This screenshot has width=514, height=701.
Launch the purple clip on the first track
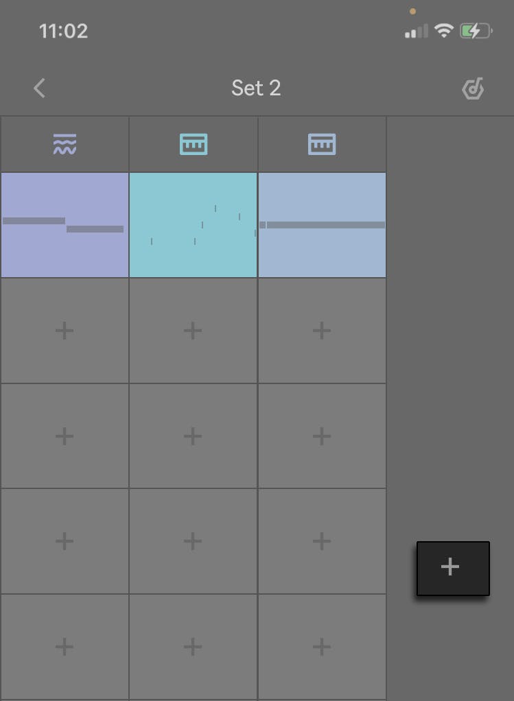click(64, 224)
